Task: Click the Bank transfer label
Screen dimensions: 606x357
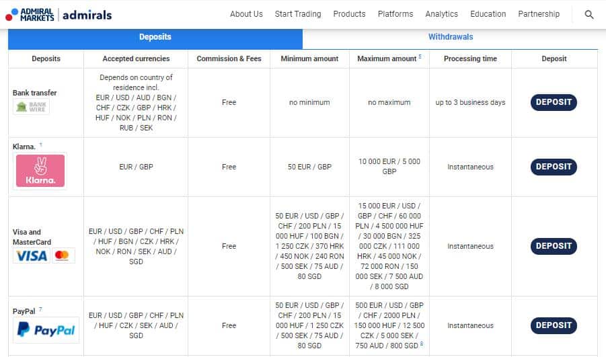Action: click(34, 93)
